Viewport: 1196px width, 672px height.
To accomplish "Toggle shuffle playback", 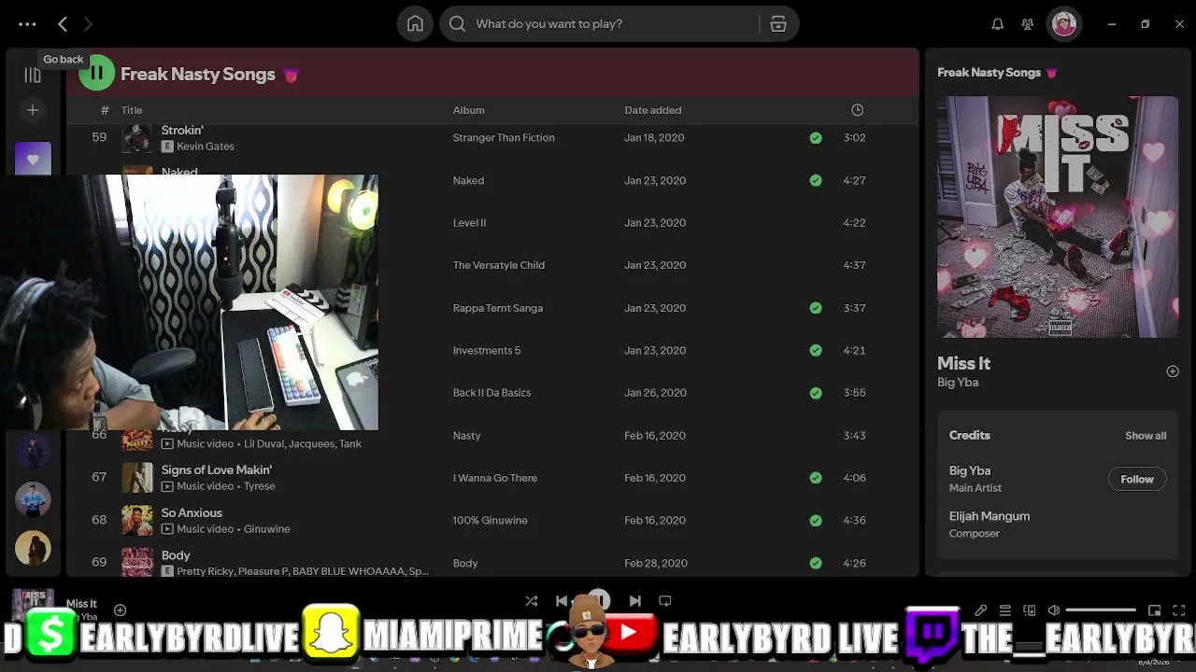I will [x=532, y=601].
